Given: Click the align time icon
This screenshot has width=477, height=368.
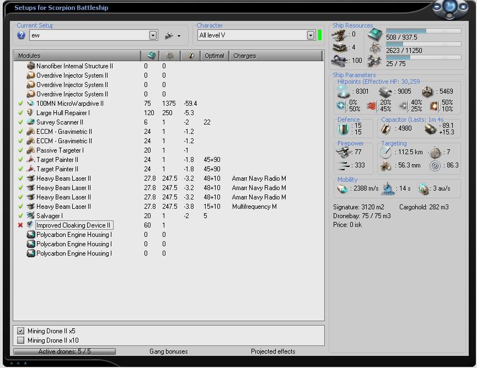Looking at the screenshot, I should pyautogui.click(x=388, y=188).
